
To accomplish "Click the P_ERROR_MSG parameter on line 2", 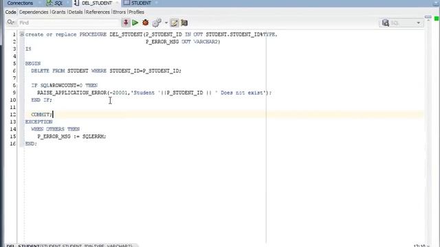I will point(162,42).
